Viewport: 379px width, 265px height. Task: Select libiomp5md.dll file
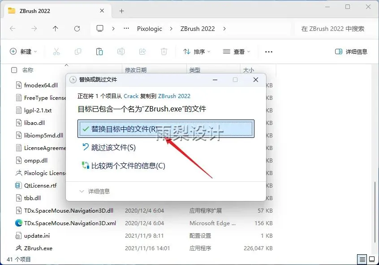(43, 135)
